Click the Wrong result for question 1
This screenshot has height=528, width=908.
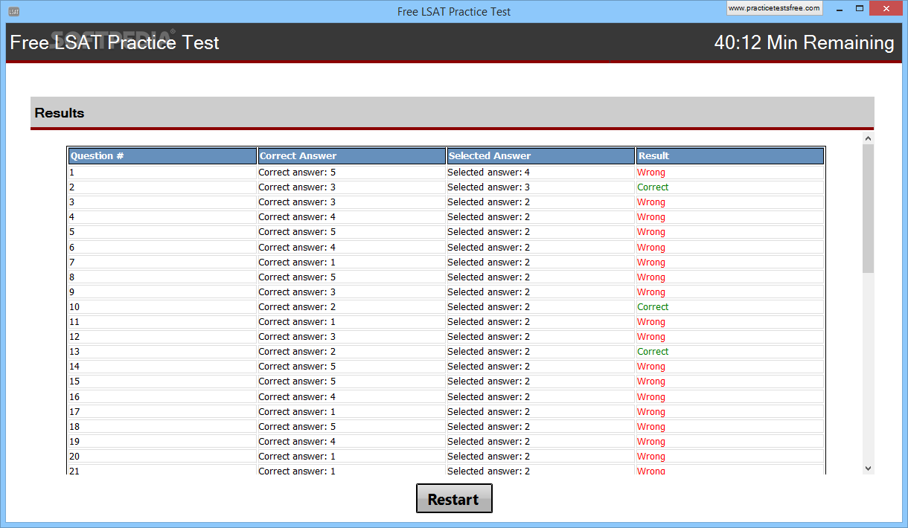651,173
